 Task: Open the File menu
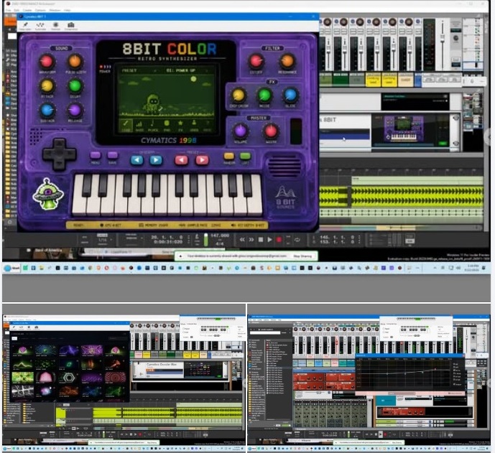pos(9,10)
